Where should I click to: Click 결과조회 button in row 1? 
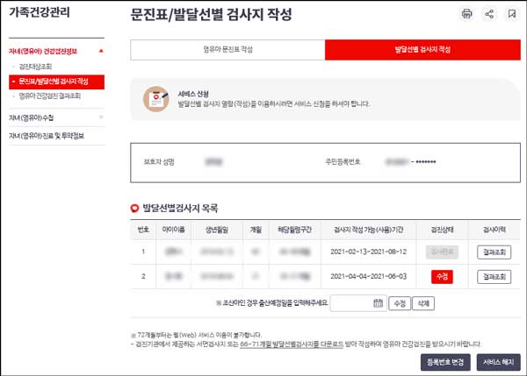pos(494,252)
